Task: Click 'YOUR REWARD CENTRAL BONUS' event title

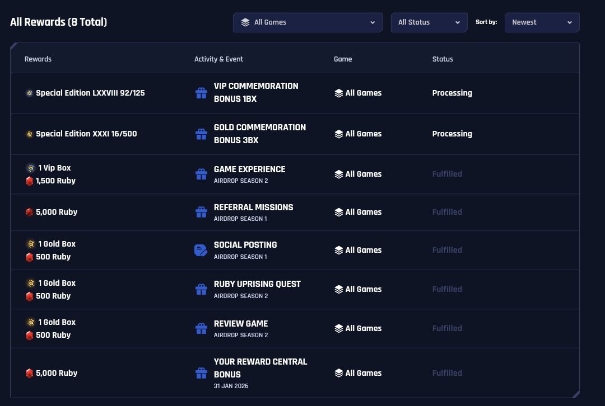Action: click(260, 368)
